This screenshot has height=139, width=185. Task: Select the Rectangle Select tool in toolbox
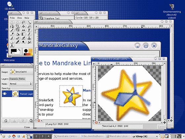12,23
